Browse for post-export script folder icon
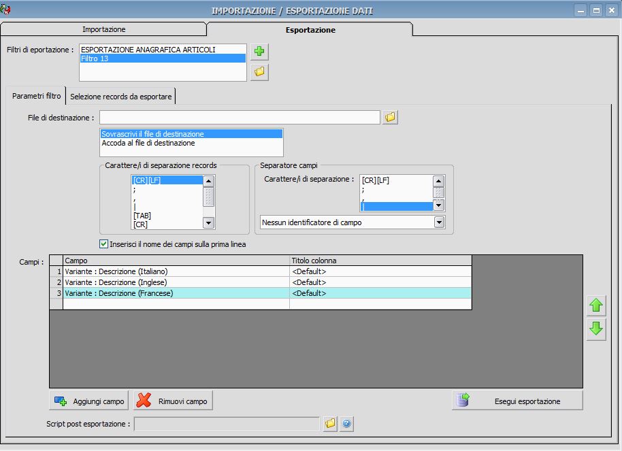This screenshot has width=622, height=451. [330, 424]
